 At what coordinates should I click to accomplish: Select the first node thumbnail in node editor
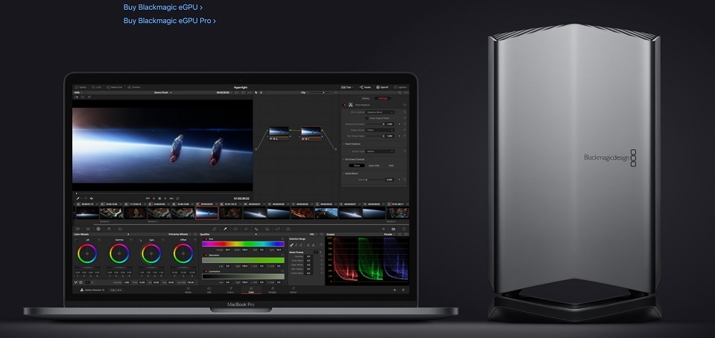279,132
